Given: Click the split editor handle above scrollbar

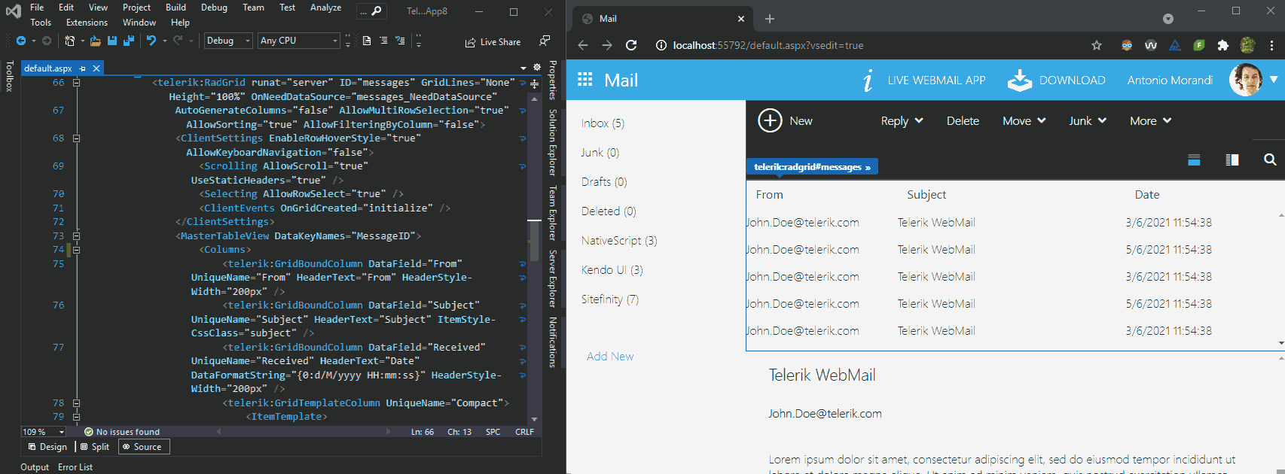Looking at the screenshot, I should tap(535, 84).
